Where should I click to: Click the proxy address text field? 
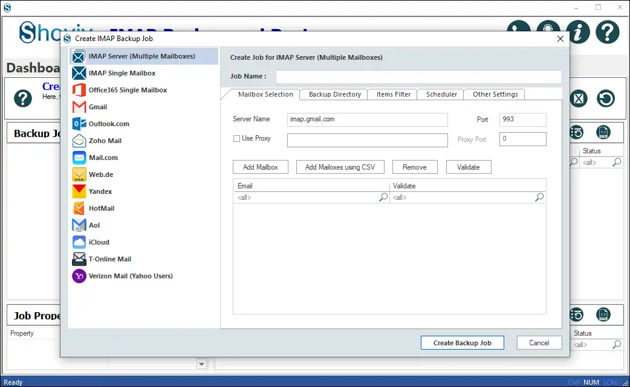pos(367,140)
